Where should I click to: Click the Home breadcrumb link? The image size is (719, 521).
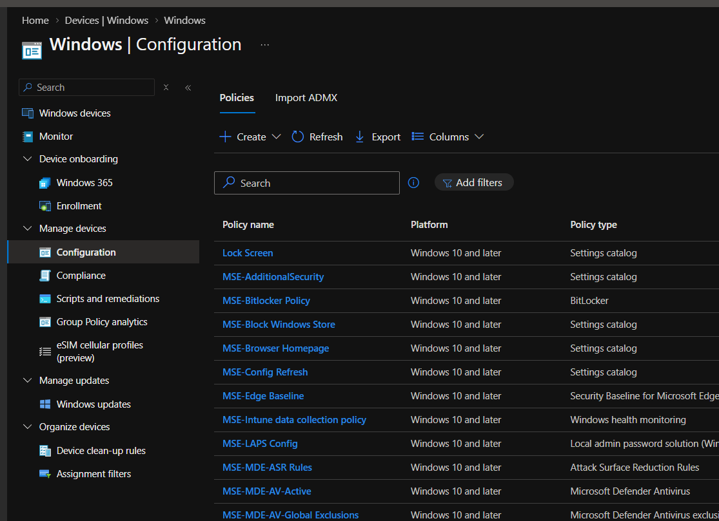pos(35,20)
